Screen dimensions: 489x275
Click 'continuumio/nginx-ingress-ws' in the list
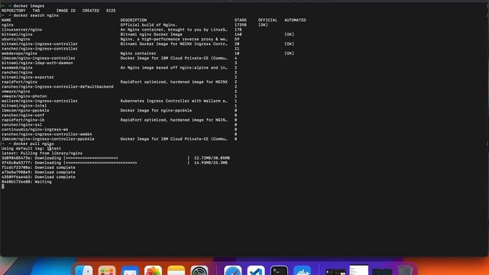(x=34, y=129)
